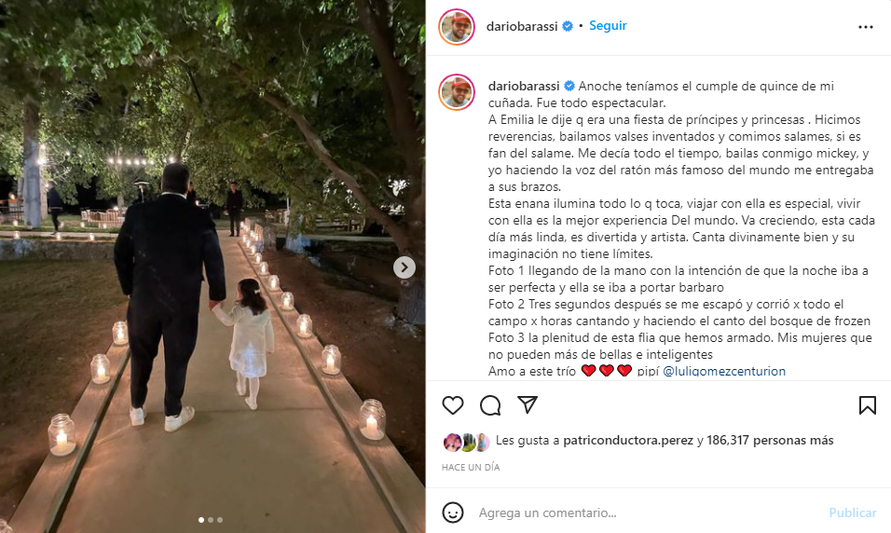
Task: Share post using paper plane icon
Action: click(x=528, y=404)
